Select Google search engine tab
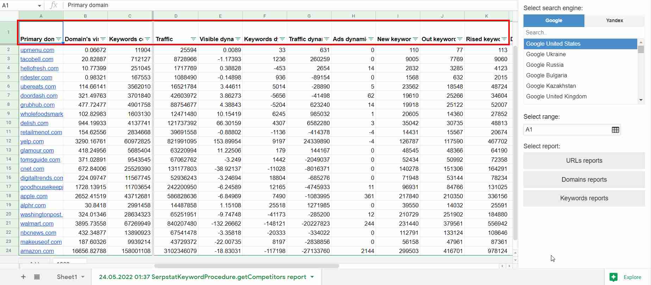651x285 pixels. 554,20
